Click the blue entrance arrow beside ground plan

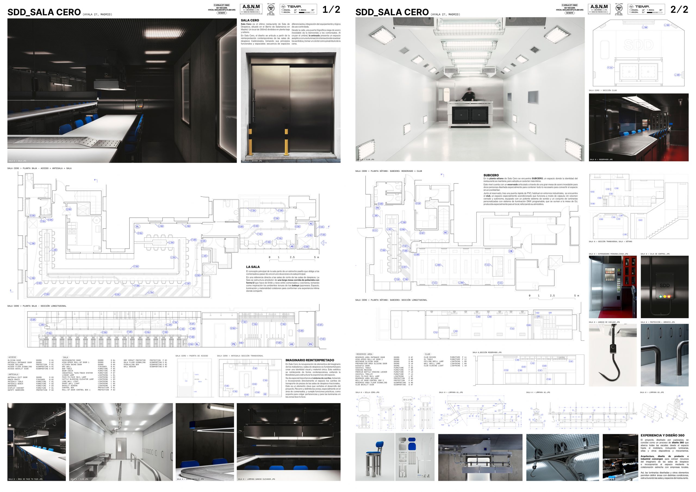pos(324,242)
